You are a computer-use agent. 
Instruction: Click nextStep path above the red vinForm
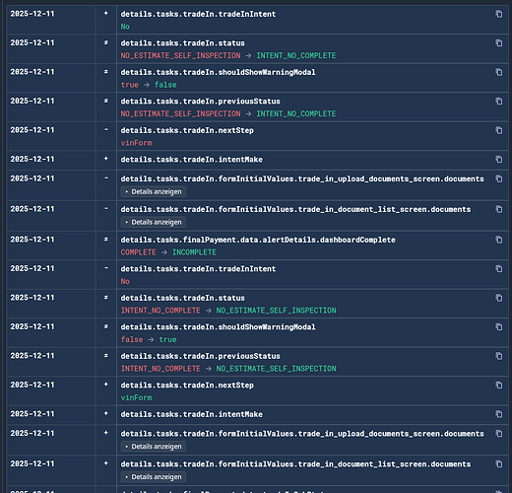pyautogui.click(x=187, y=130)
